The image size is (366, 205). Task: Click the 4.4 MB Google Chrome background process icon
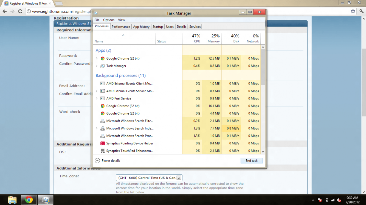coord(102,113)
